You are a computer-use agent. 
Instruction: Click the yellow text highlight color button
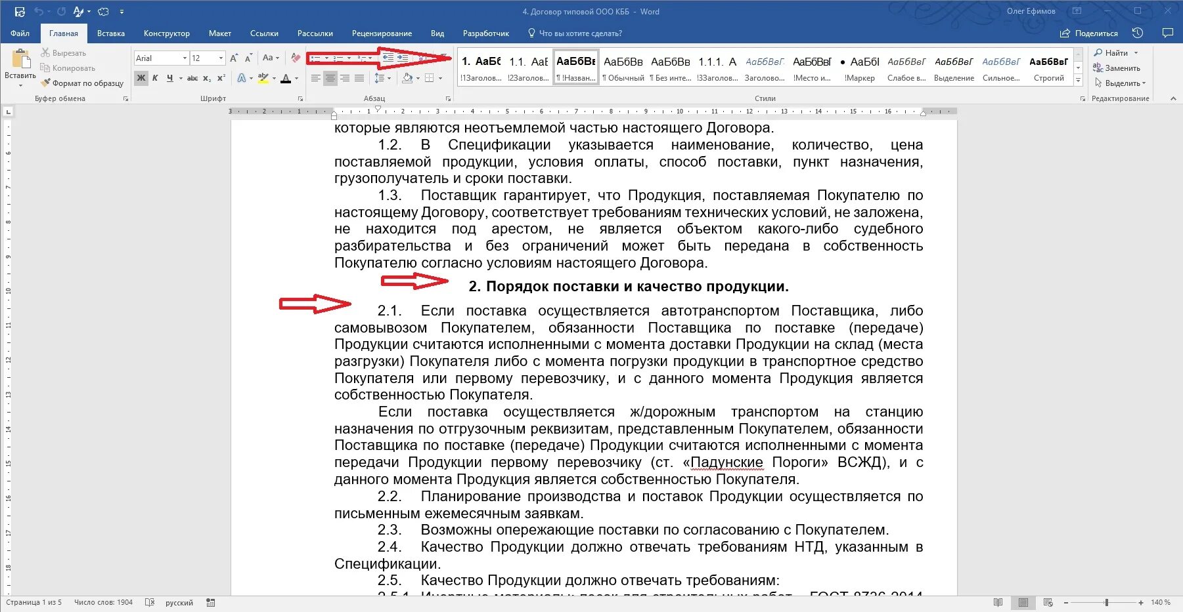263,78
